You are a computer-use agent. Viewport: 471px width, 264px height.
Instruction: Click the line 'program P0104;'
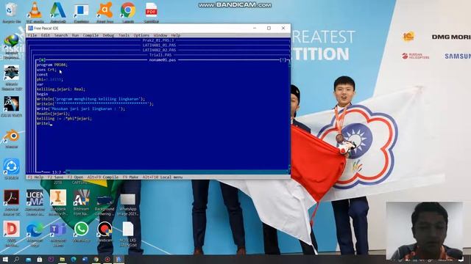click(x=52, y=65)
